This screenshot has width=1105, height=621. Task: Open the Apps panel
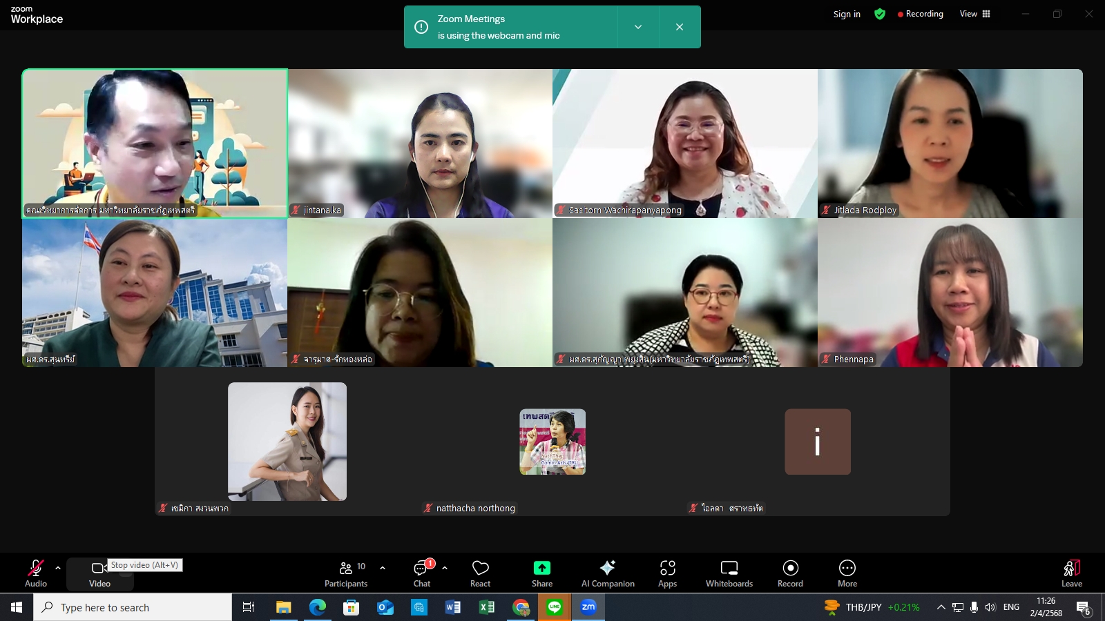pyautogui.click(x=667, y=573)
